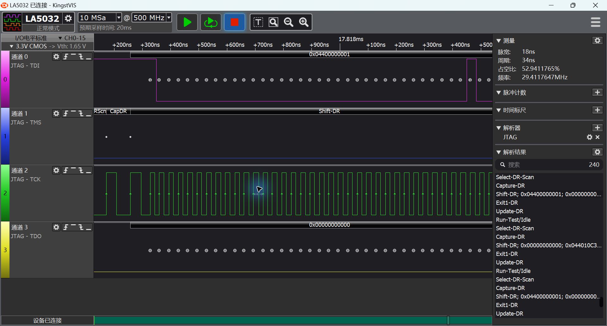This screenshot has height=326, width=607.
Task: Open measurement section settings gear
Action: (x=597, y=40)
